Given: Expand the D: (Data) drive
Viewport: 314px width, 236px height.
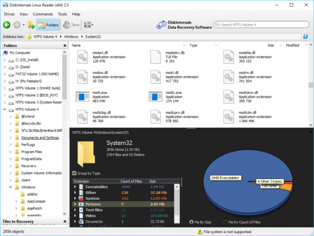Looking at the screenshot, I should (5, 67).
